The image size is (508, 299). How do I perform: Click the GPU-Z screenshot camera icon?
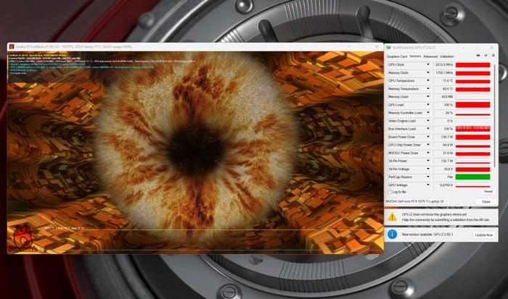coord(478,56)
